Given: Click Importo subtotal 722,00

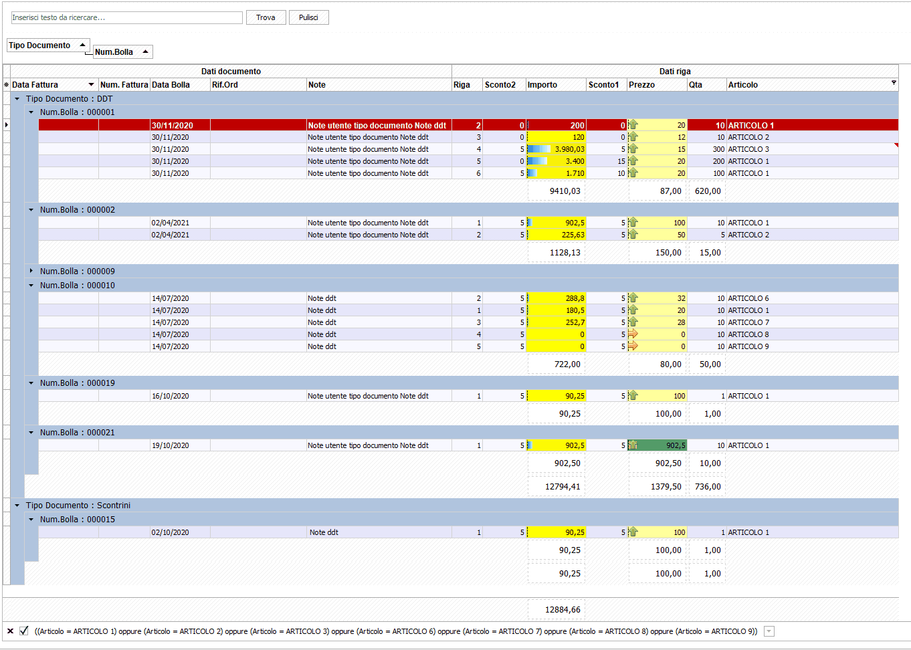Looking at the screenshot, I should [556, 364].
